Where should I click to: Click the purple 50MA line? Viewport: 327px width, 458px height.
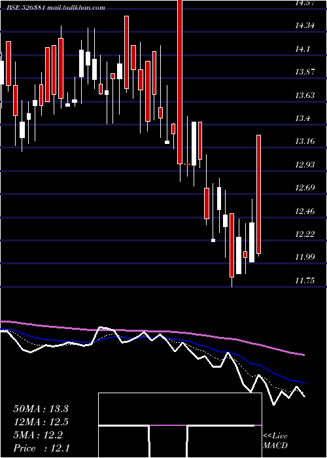tap(152, 331)
